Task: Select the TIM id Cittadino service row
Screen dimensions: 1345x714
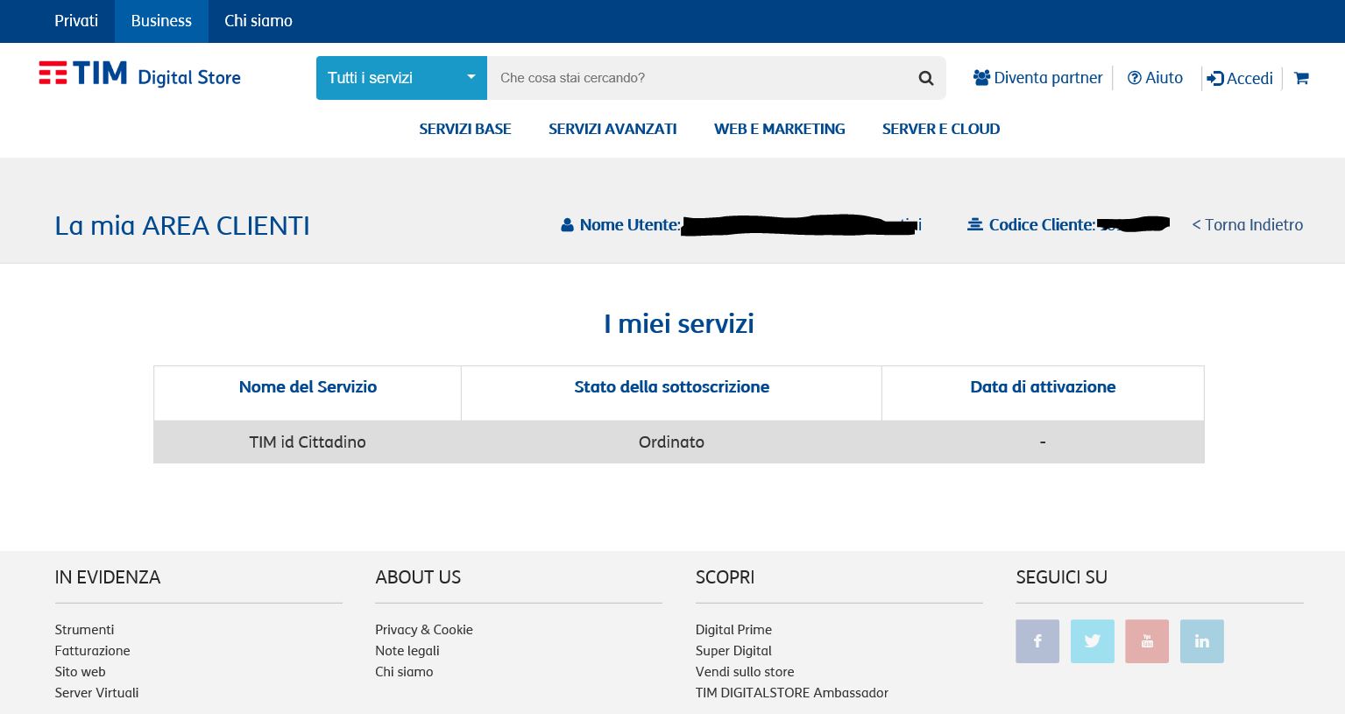Action: (308, 442)
